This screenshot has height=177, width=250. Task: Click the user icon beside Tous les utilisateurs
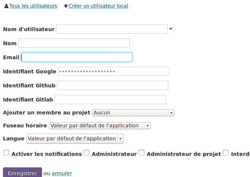tap(6, 6)
